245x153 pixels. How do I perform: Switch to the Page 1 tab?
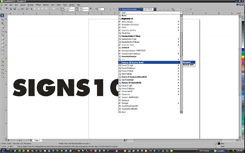click(x=37, y=140)
